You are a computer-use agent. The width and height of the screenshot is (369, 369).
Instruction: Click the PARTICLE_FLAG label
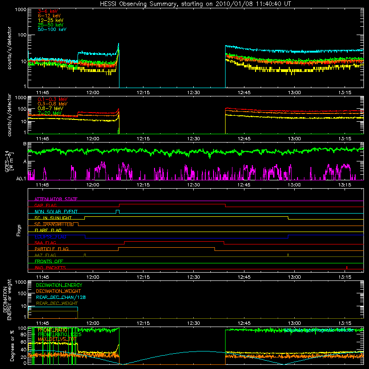52,249
